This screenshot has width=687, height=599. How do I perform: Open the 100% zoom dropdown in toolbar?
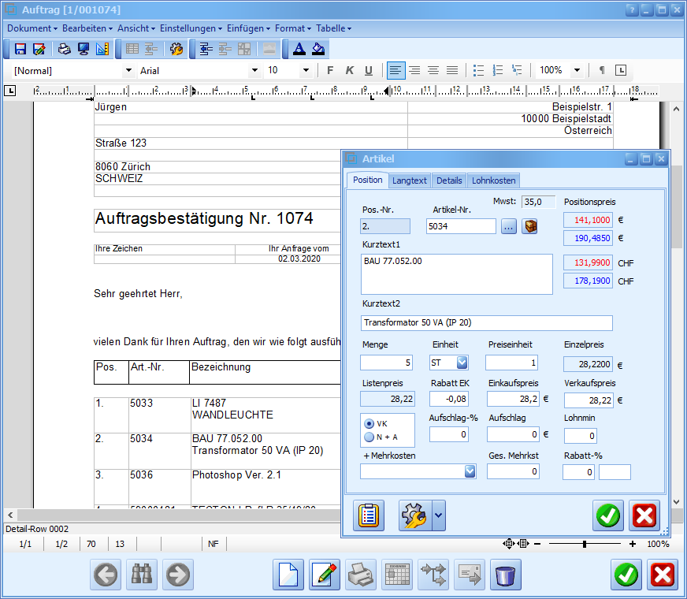(577, 71)
